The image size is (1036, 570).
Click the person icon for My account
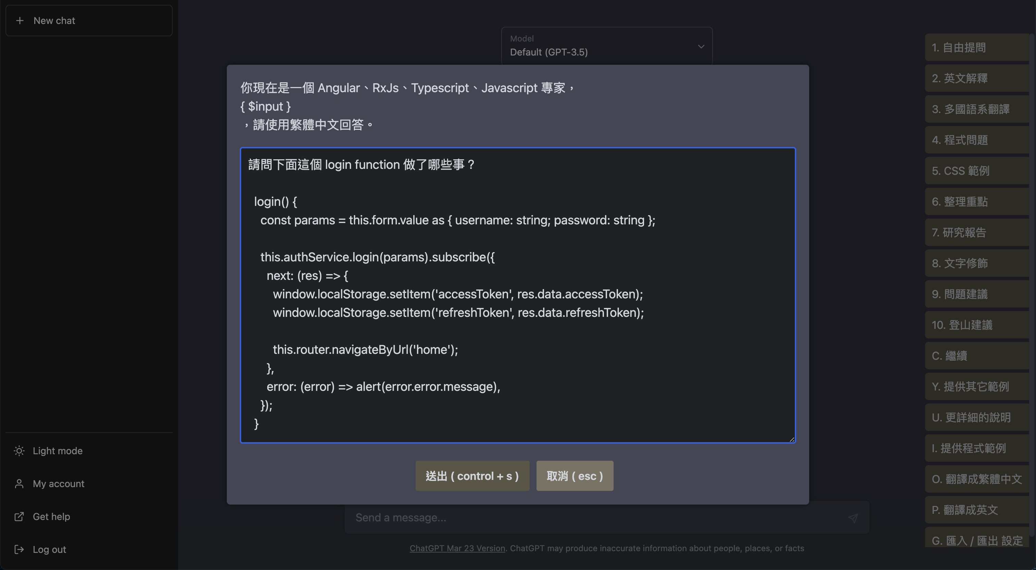point(19,484)
